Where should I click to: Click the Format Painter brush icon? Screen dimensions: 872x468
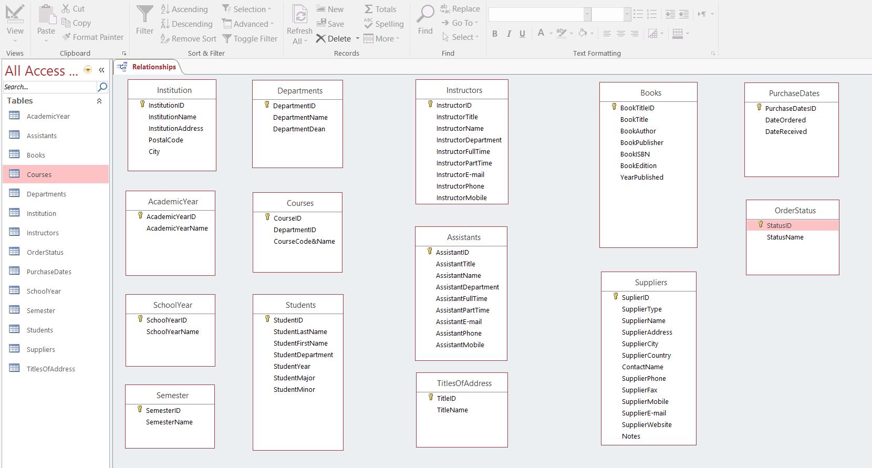(66, 37)
